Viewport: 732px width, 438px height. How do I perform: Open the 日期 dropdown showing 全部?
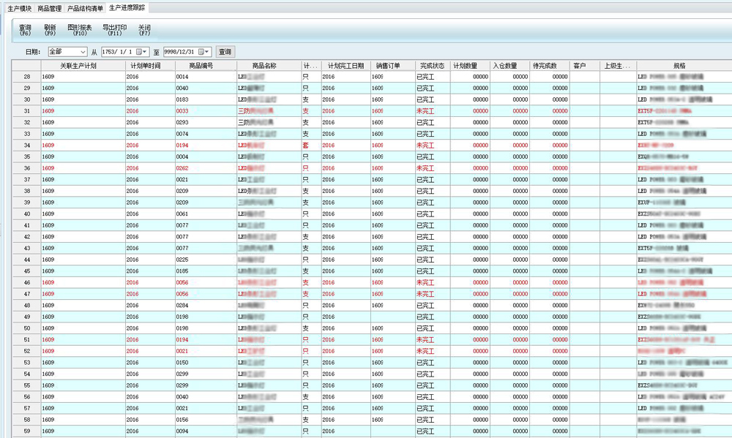(x=67, y=52)
